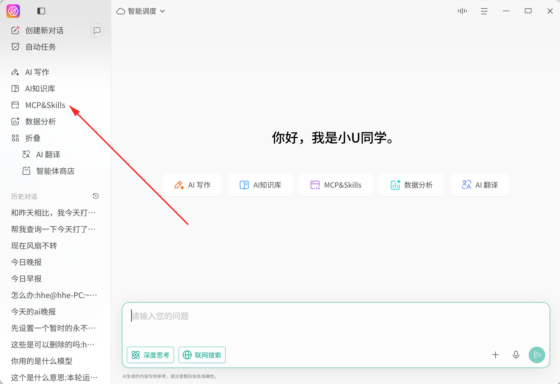560x384 pixels.
Task: Start a new conversation via 创建新对话
Action: tap(37, 30)
